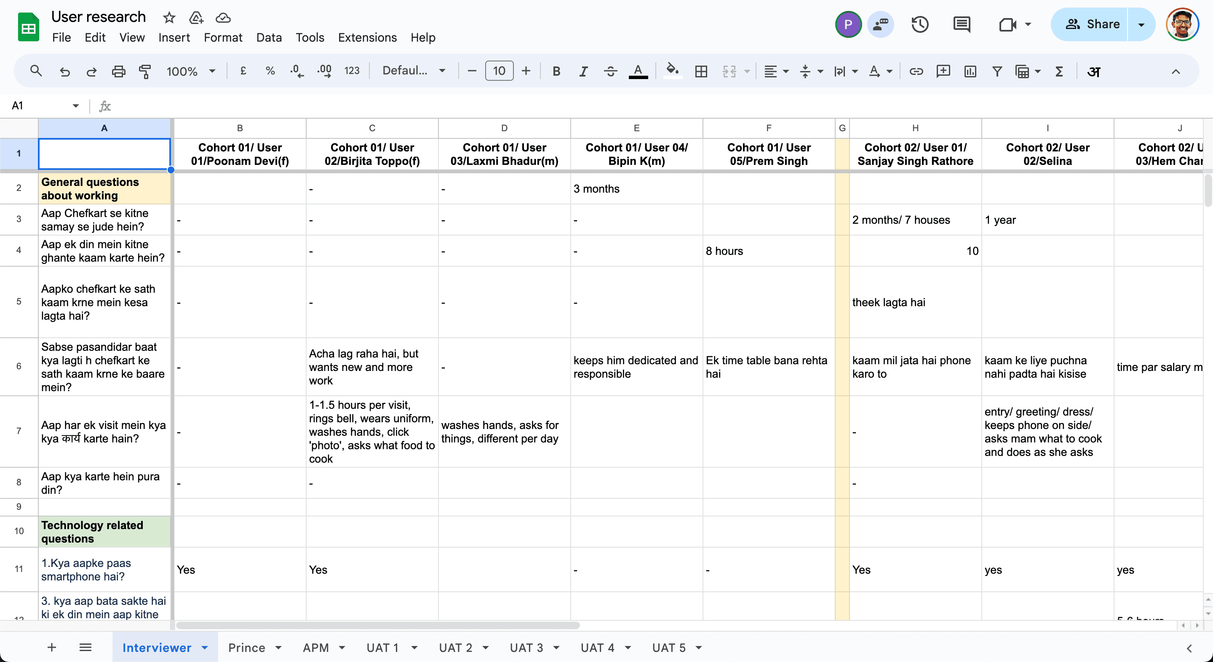Open the Extensions menu
The image size is (1213, 662).
coord(367,37)
